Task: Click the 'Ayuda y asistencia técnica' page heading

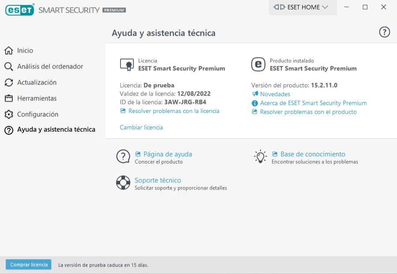Action: point(163,33)
